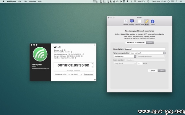This screenshot has width=185, height=115.
Task: Click the 'Wi-Fi' heading text
Action: click(57, 47)
